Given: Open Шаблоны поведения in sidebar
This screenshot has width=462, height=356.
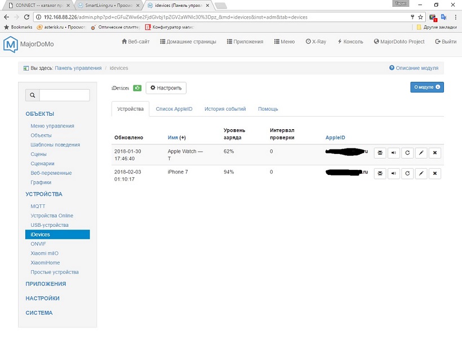Looking at the screenshot, I should click(55, 145).
